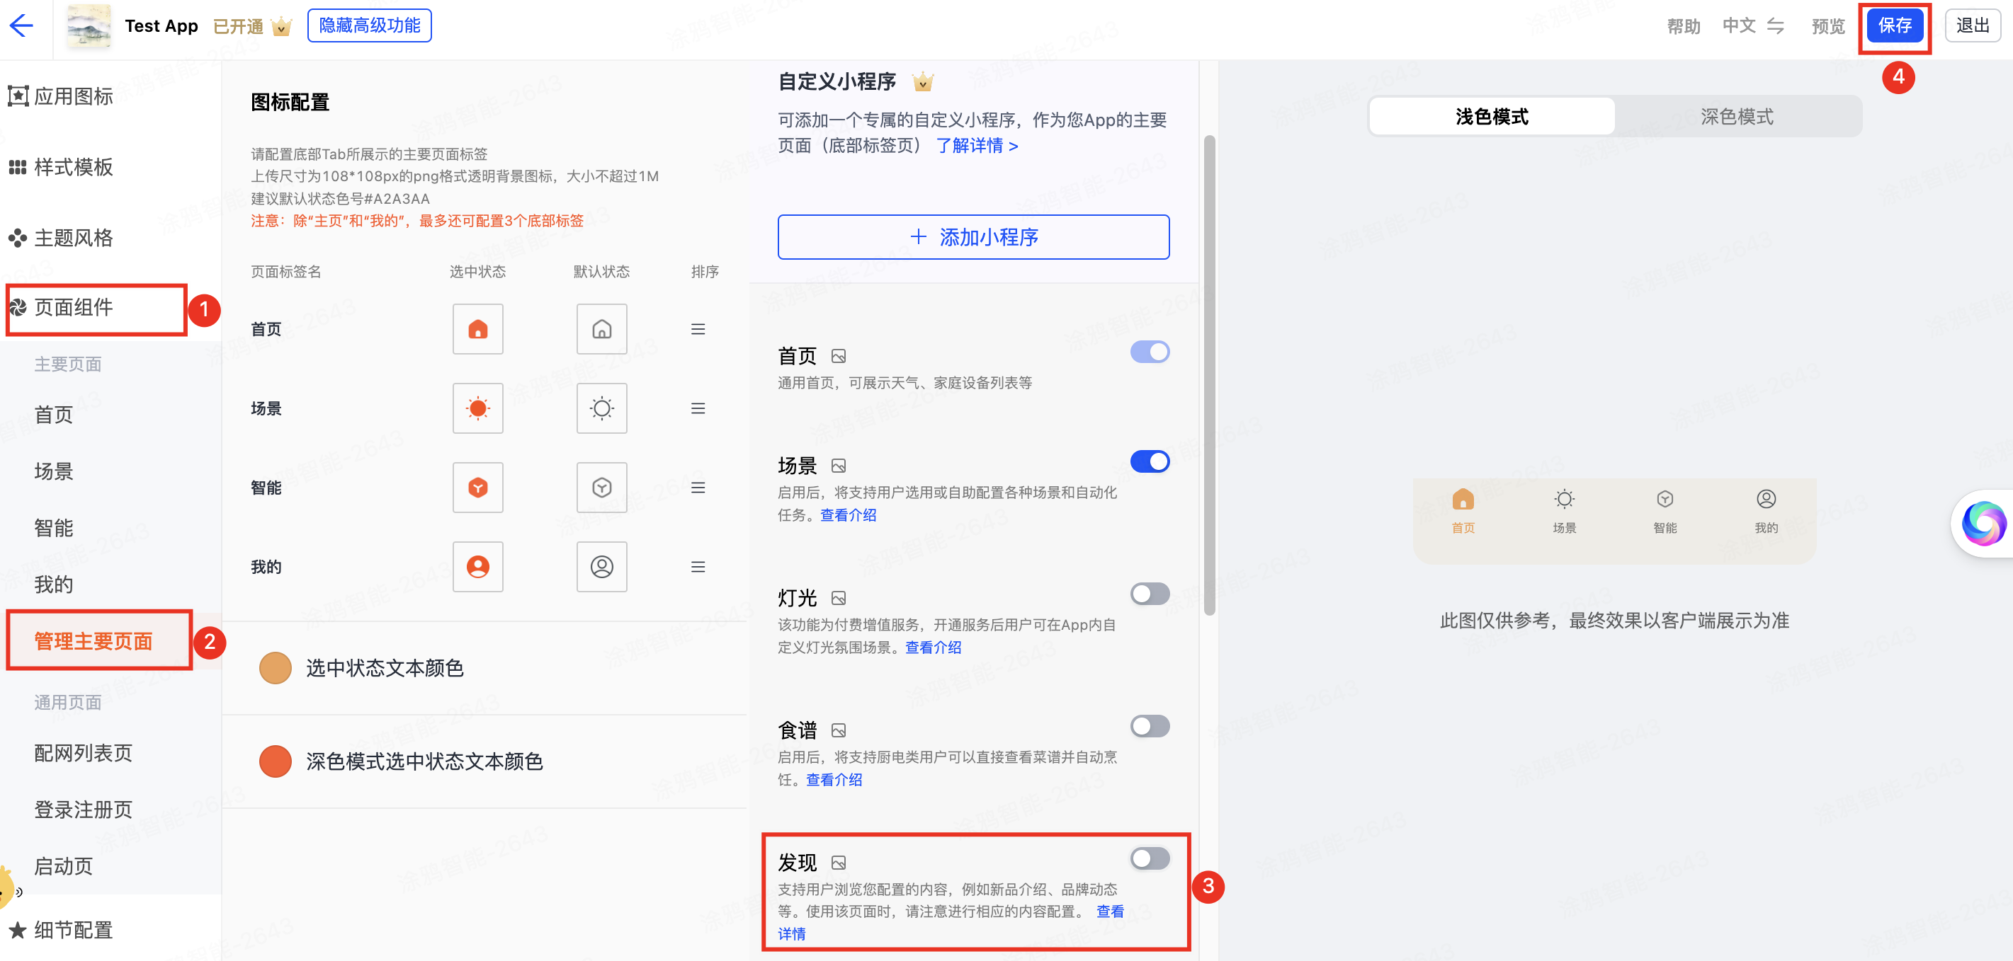The width and height of the screenshot is (2013, 961).
Task: Click the sort handle for 智能 row
Action: click(x=698, y=488)
